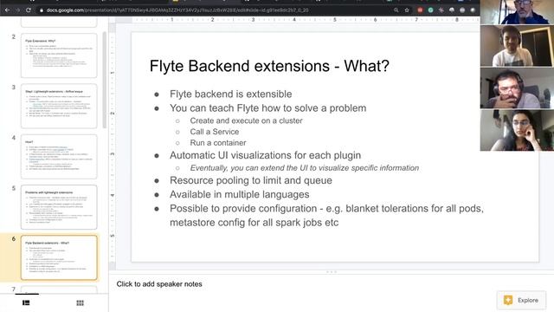Reload the page with the refresh icon
The height and width of the screenshot is (312, 554).
29,10
